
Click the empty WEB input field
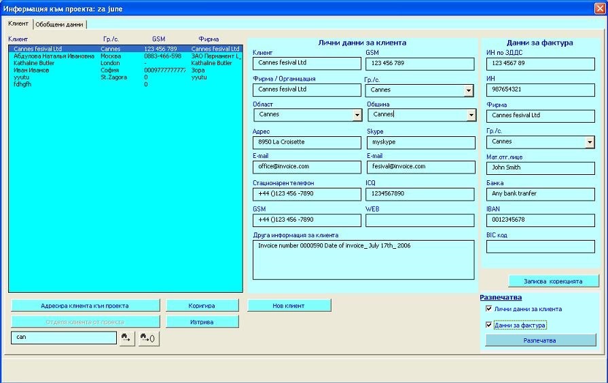click(x=420, y=220)
